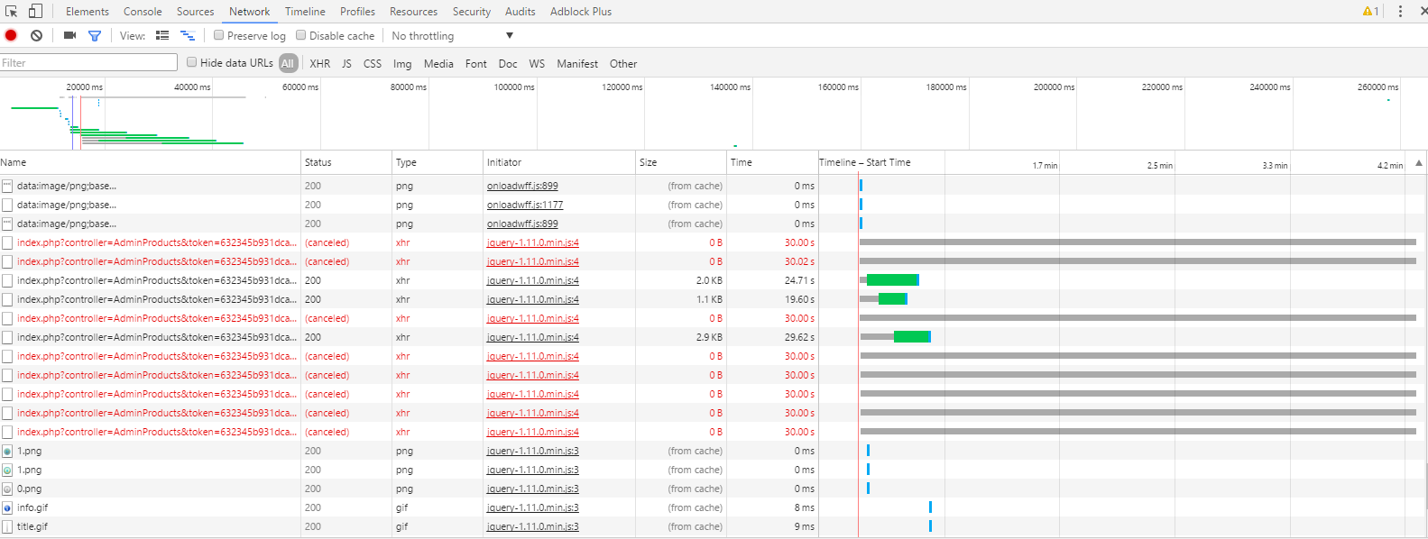
Task: Check the Disable cache option
Action: tap(301, 36)
